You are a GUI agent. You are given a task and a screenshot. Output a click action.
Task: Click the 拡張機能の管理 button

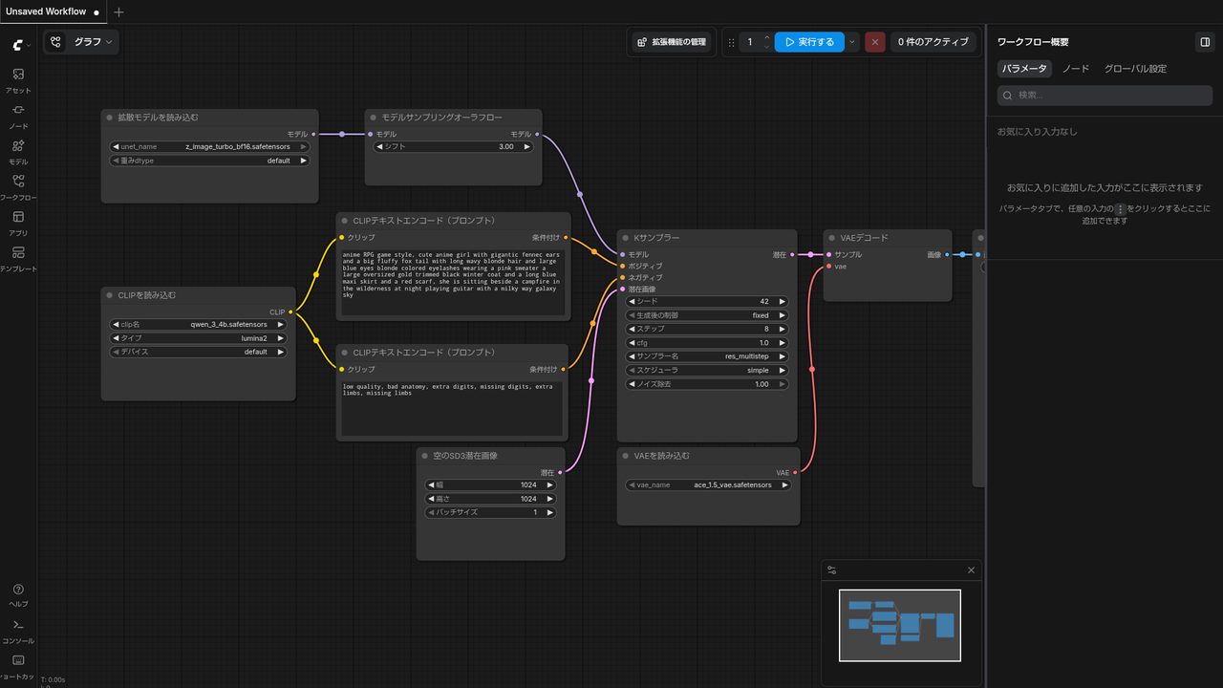click(x=672, y=42)
